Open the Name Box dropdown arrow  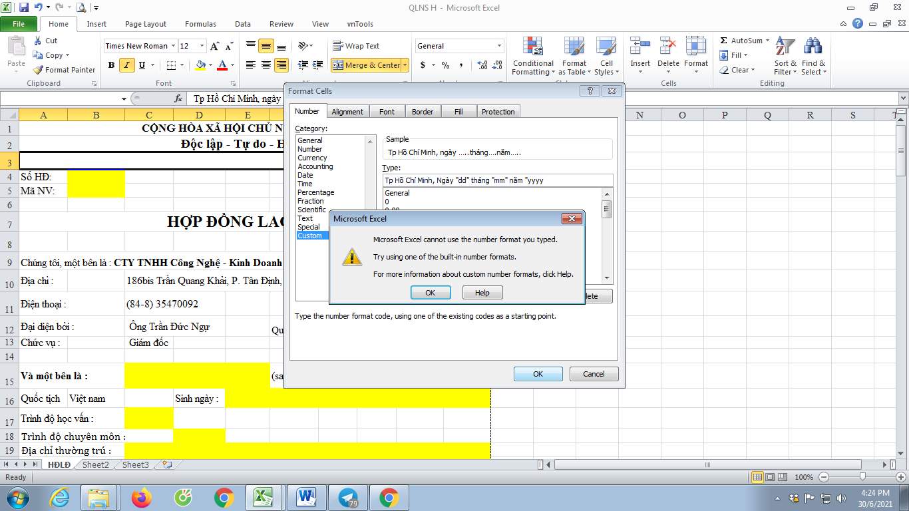tap(124, 98)
